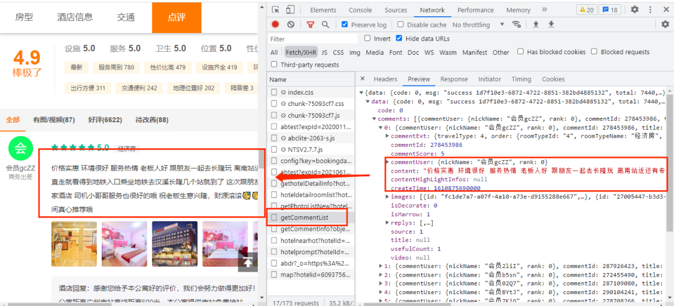Image resolution: width=674 pixels, height=306 pixels.
Task: Click the messages badge showing 18
Action: [x=610, y=10]
